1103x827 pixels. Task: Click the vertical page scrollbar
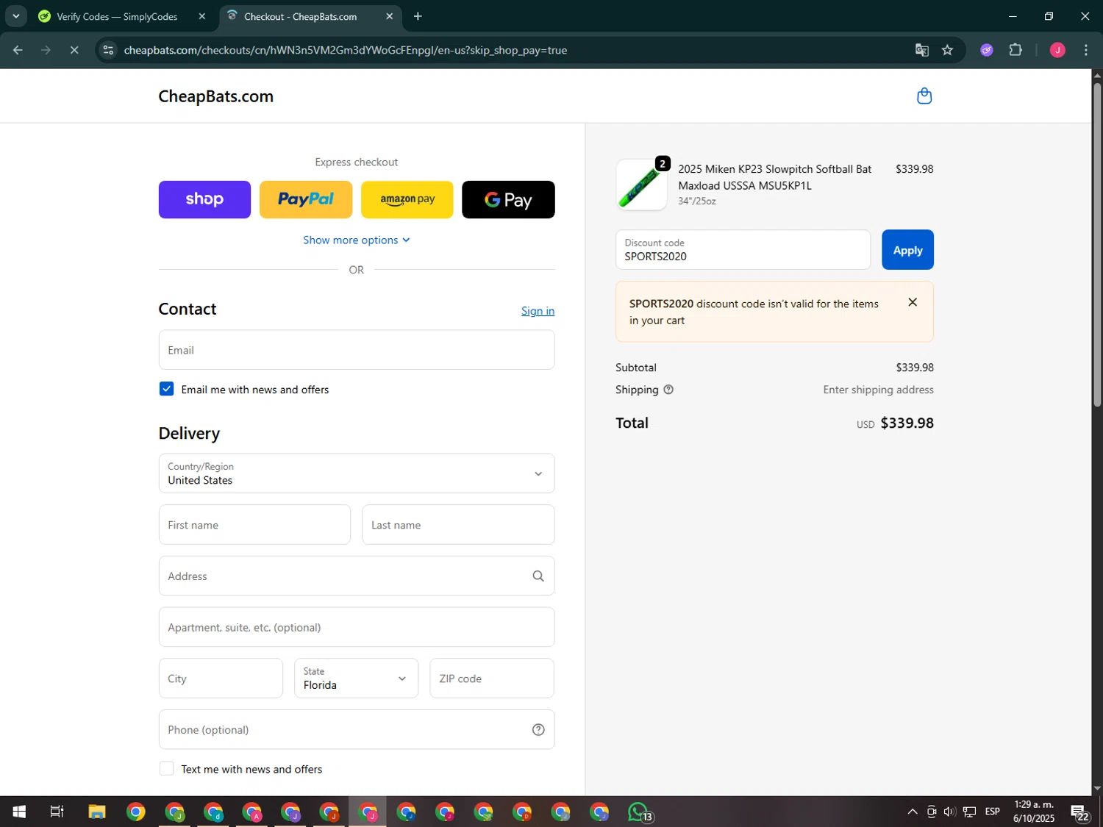pyautogui.click(x=1097, y=246)
